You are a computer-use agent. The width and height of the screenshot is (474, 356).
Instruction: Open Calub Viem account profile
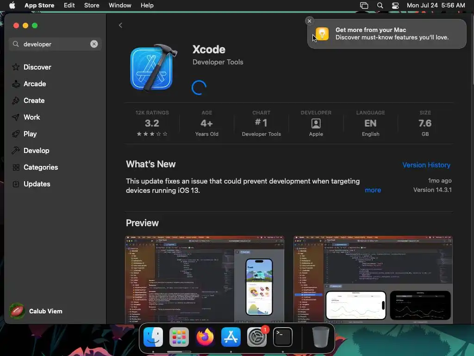(36, 311)
